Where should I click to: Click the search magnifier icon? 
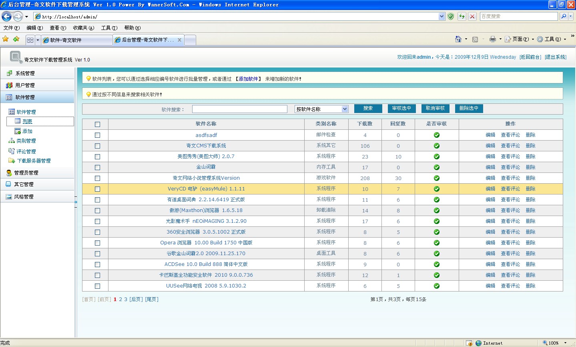point(564,16)
